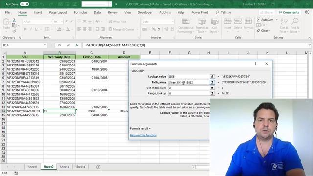Screen dimensions: 313x176
Task: Open the Borders icon
Action: [47, 29]
